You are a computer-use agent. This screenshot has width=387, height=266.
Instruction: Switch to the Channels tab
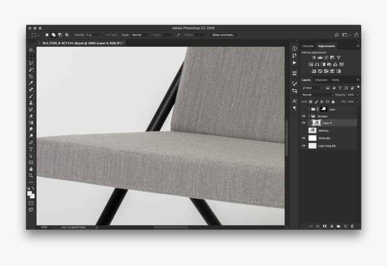[320, 80]
